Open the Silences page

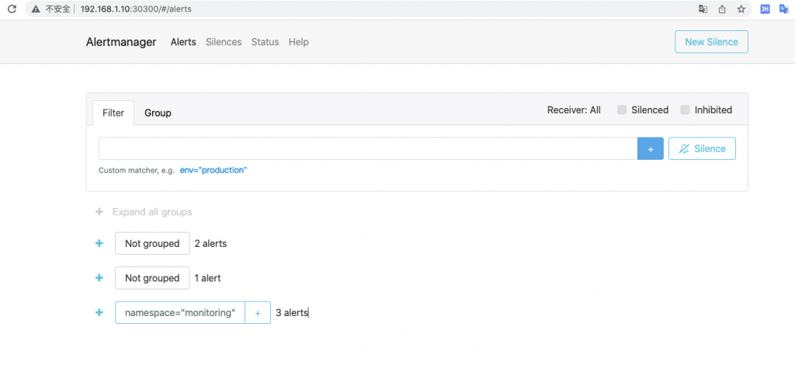(224, 42)
